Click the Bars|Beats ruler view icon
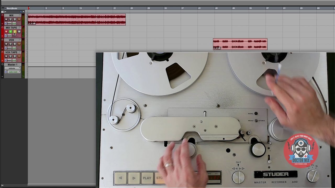Viewport: 335px width, 188px height. tap(3, 8)
